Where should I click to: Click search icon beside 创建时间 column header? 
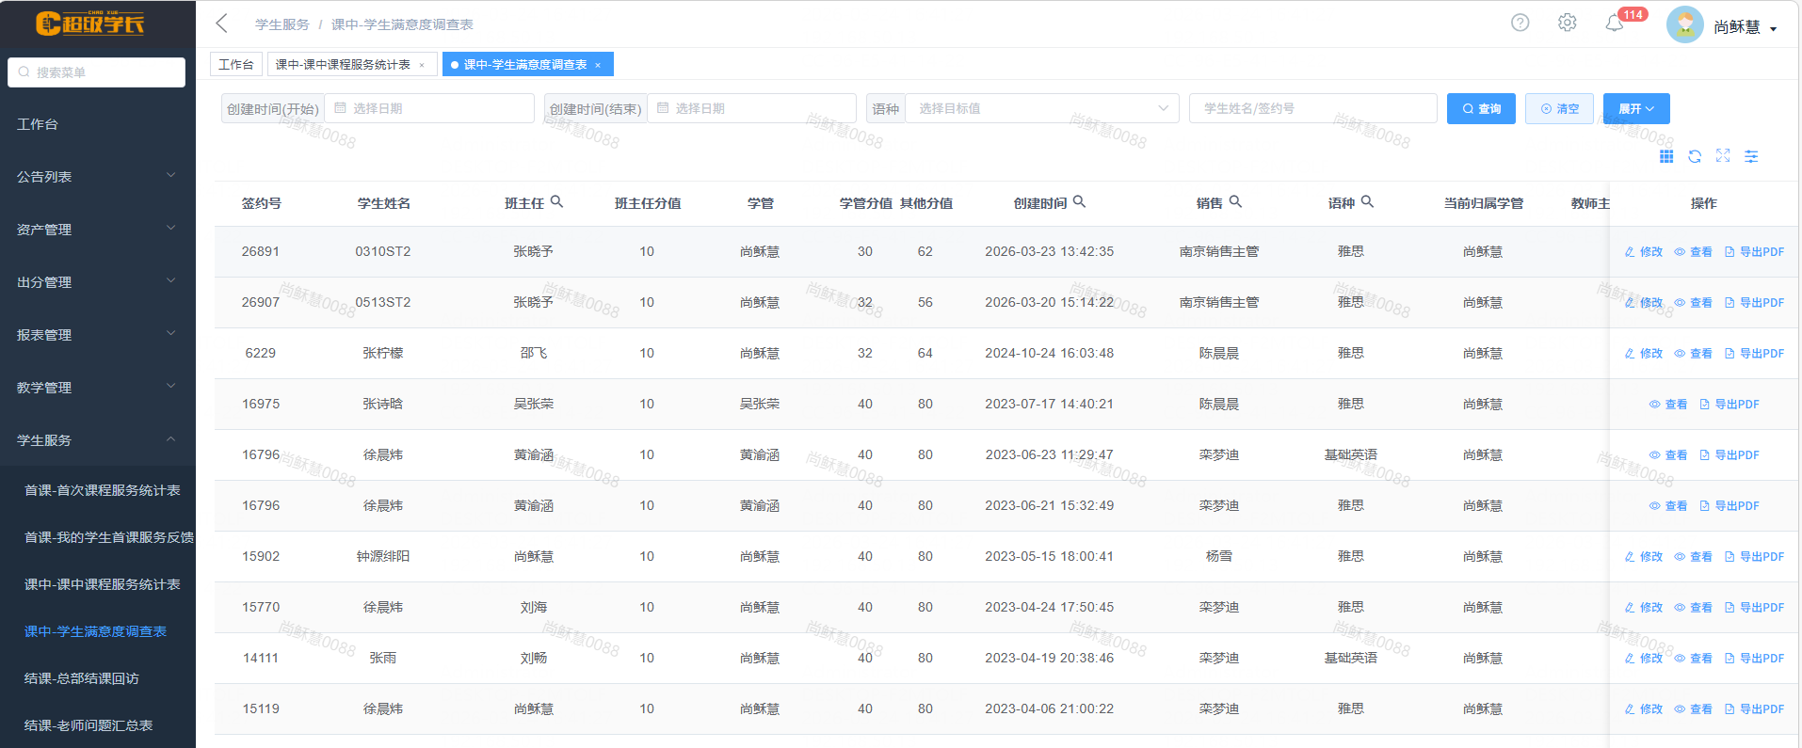(1080, 201)
